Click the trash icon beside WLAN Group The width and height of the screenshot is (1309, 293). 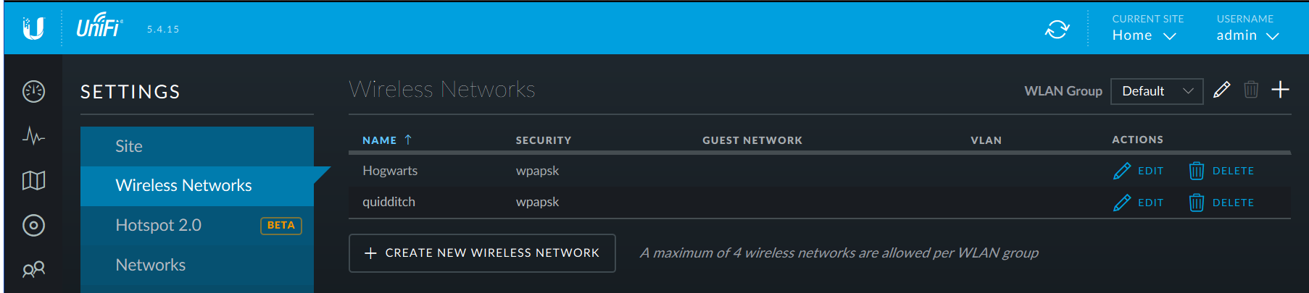pos(1251,90)
